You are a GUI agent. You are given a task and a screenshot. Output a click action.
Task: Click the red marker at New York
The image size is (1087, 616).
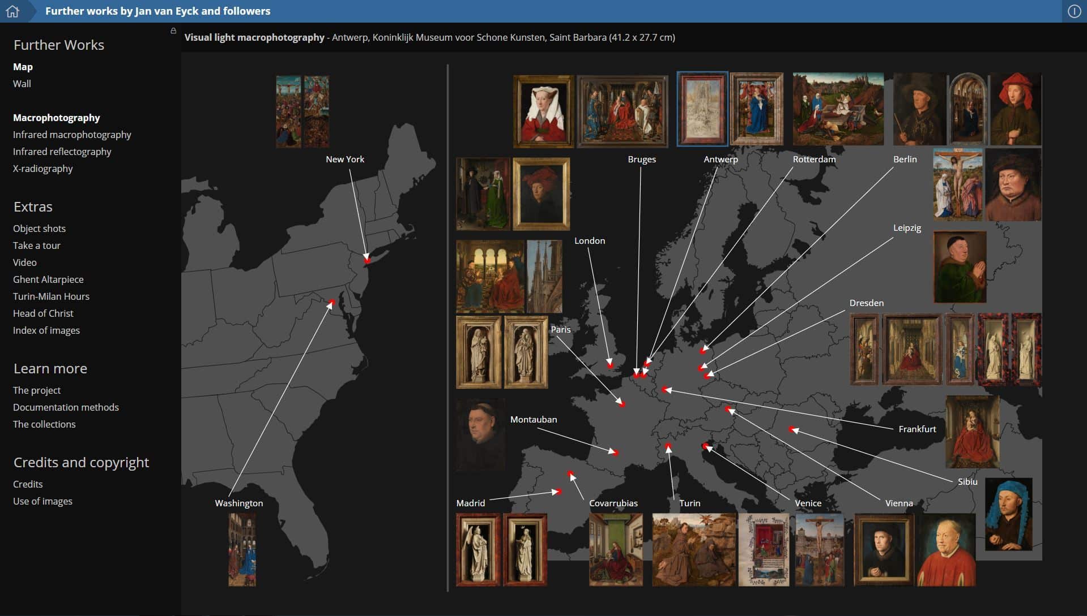[x=367, y=260]
